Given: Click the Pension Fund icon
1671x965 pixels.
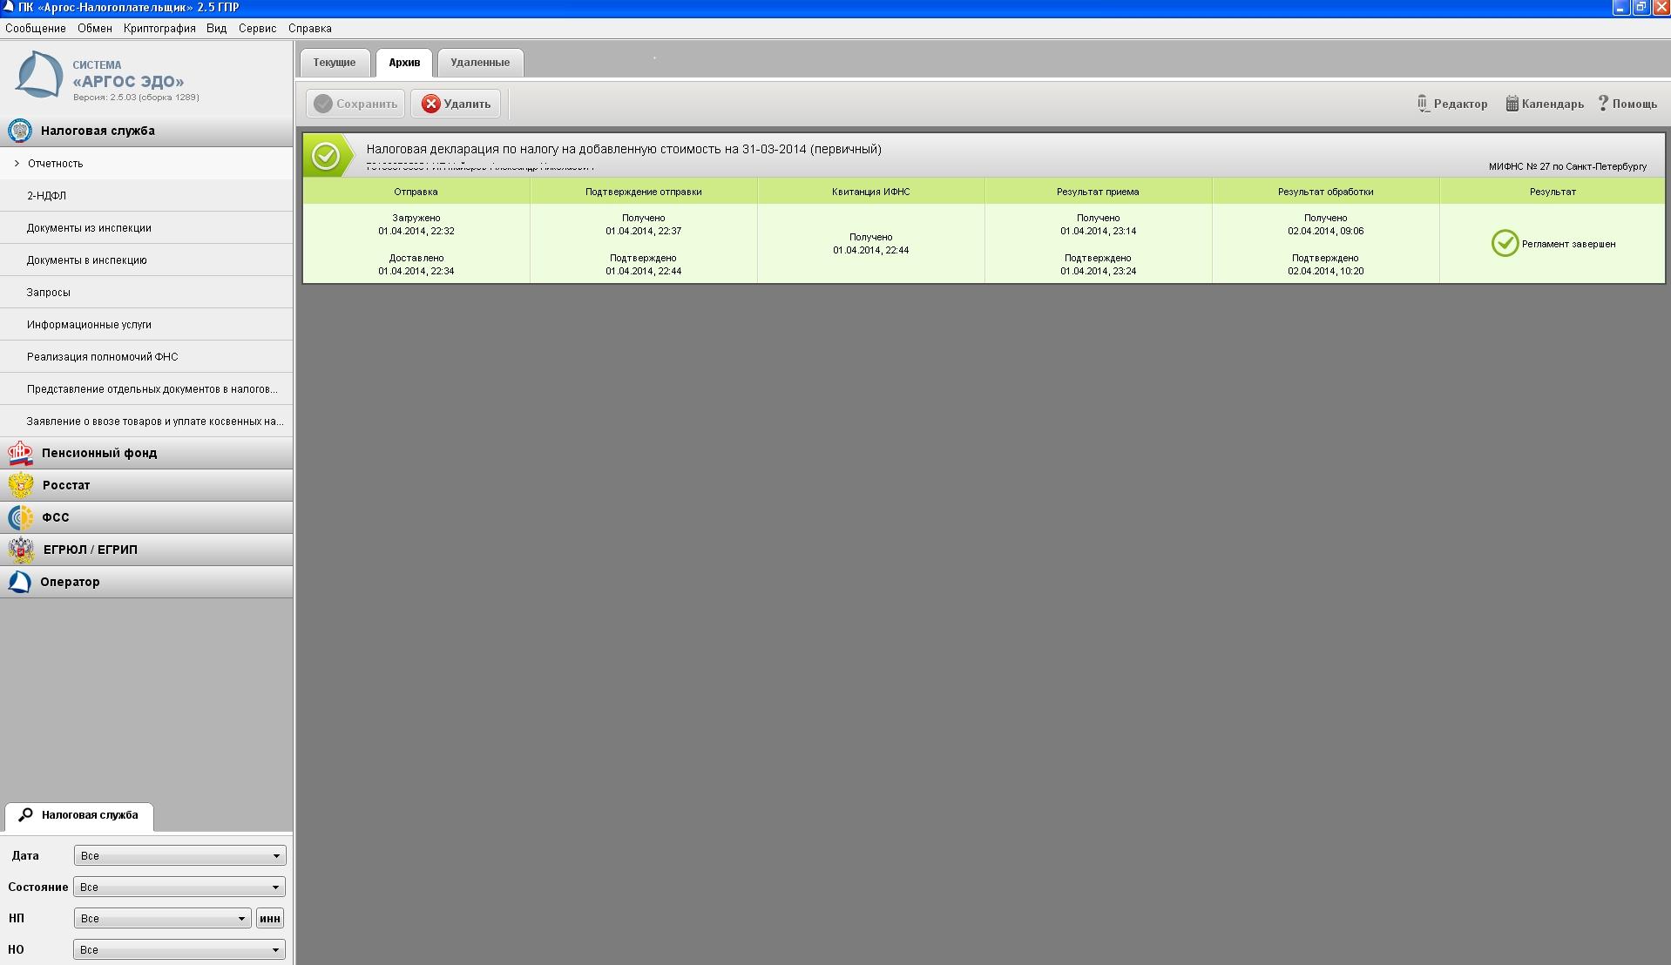Looking at the screenshot, I should coord(20,453).
